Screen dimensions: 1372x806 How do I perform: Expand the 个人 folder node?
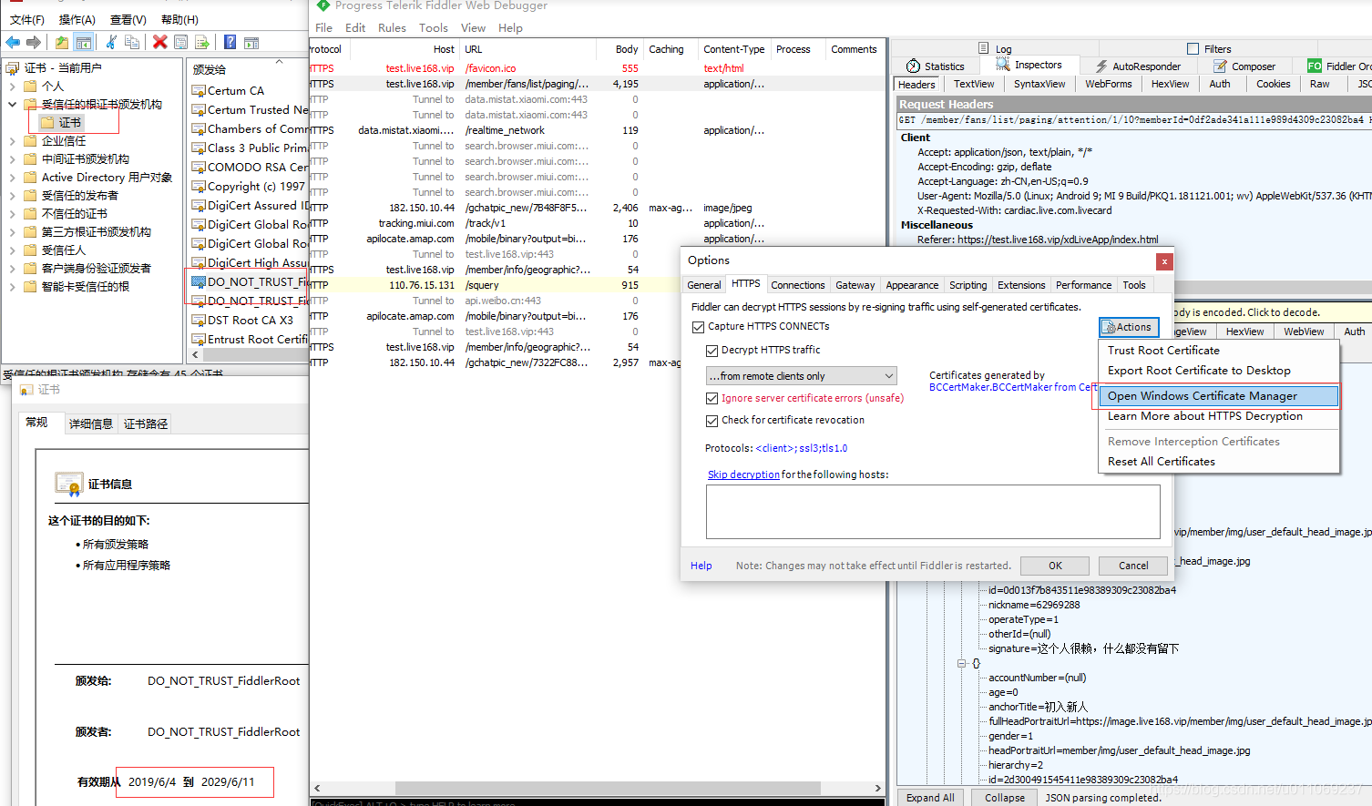pyautogui.click(x=12, y=86)
